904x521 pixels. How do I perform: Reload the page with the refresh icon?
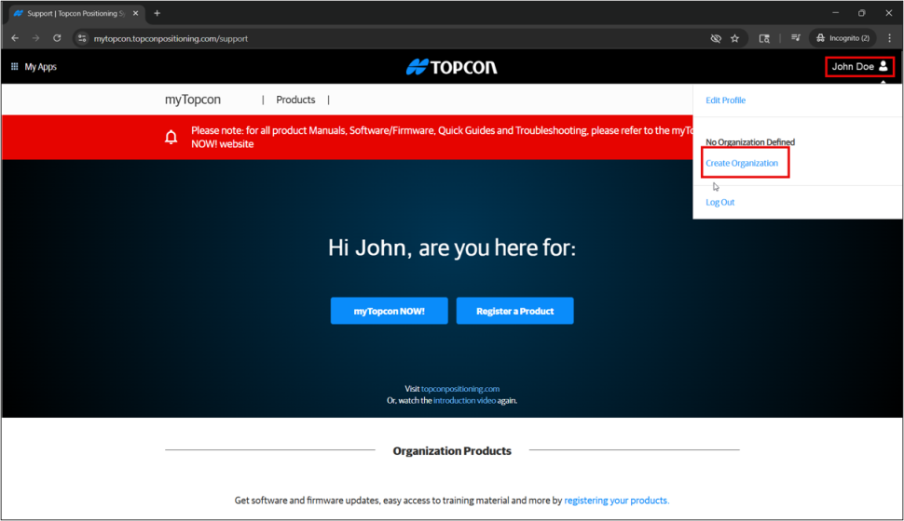click(x=57, y=38)
